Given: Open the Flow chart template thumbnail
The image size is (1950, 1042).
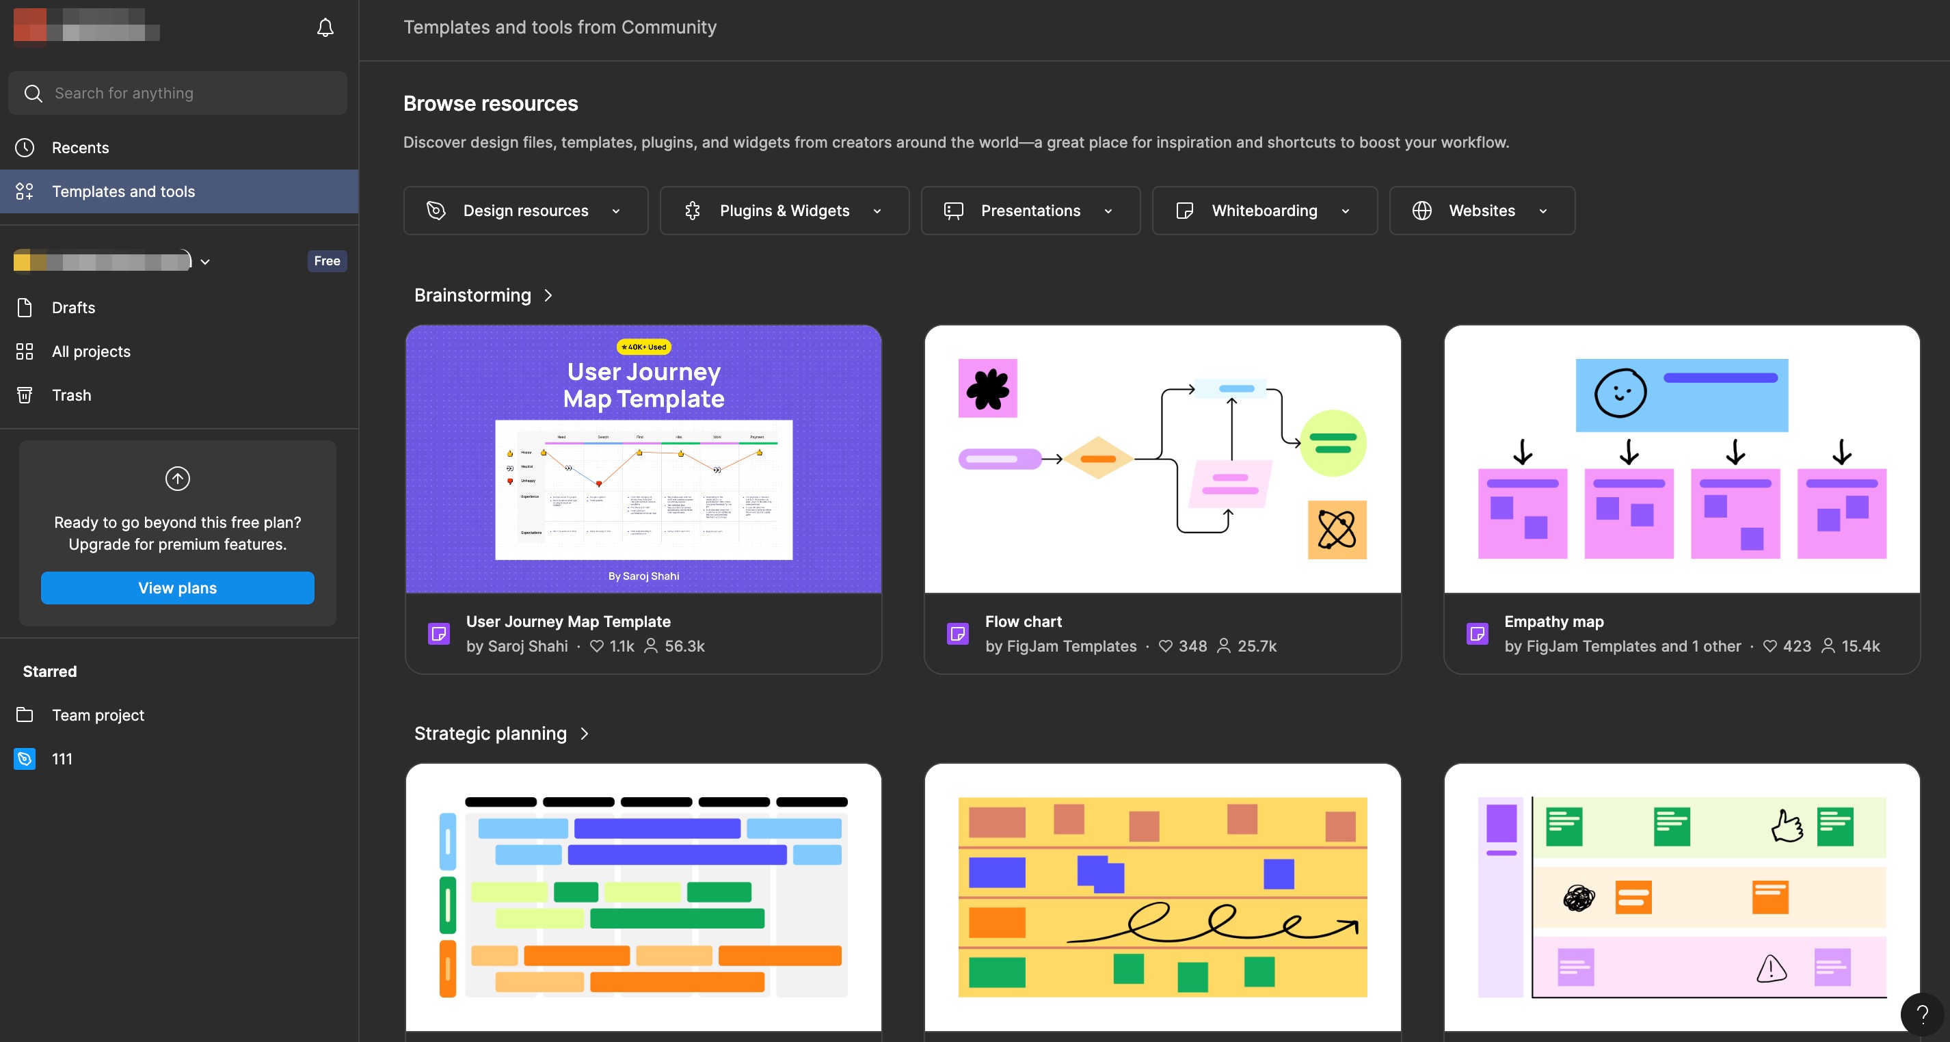Looking at the screenshot, I should tap(1162, 459).
